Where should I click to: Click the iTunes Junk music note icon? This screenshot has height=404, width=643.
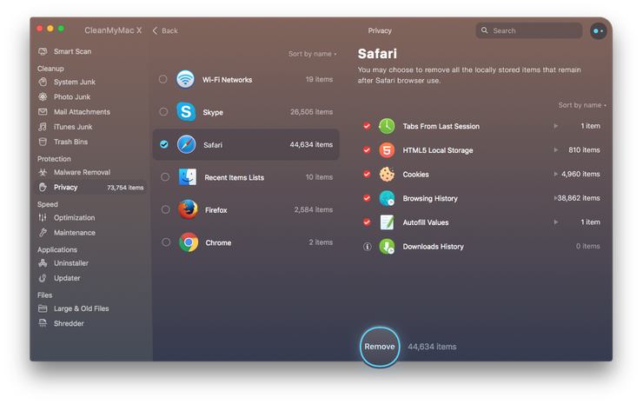point(43,127)
